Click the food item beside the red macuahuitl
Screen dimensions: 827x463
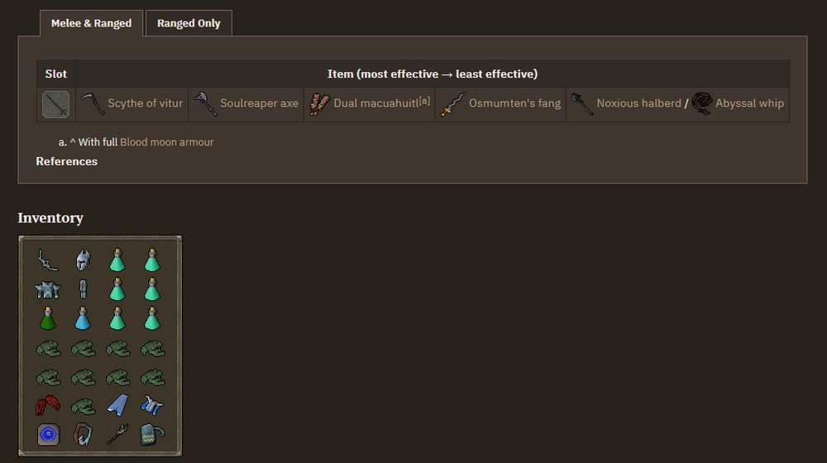pos(83,407)
